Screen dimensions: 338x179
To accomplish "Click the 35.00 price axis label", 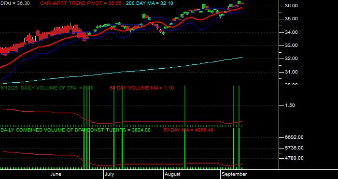I will click(x=291, y=19).
